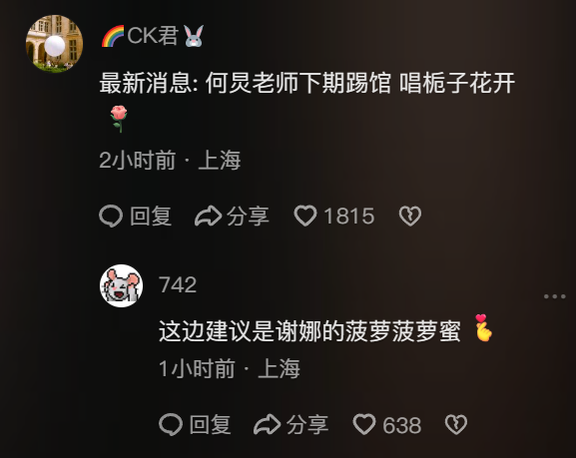Viewport: 576px width, 458px height.
Task: Click the 1815 like count
Action: [x=349, y=216]
